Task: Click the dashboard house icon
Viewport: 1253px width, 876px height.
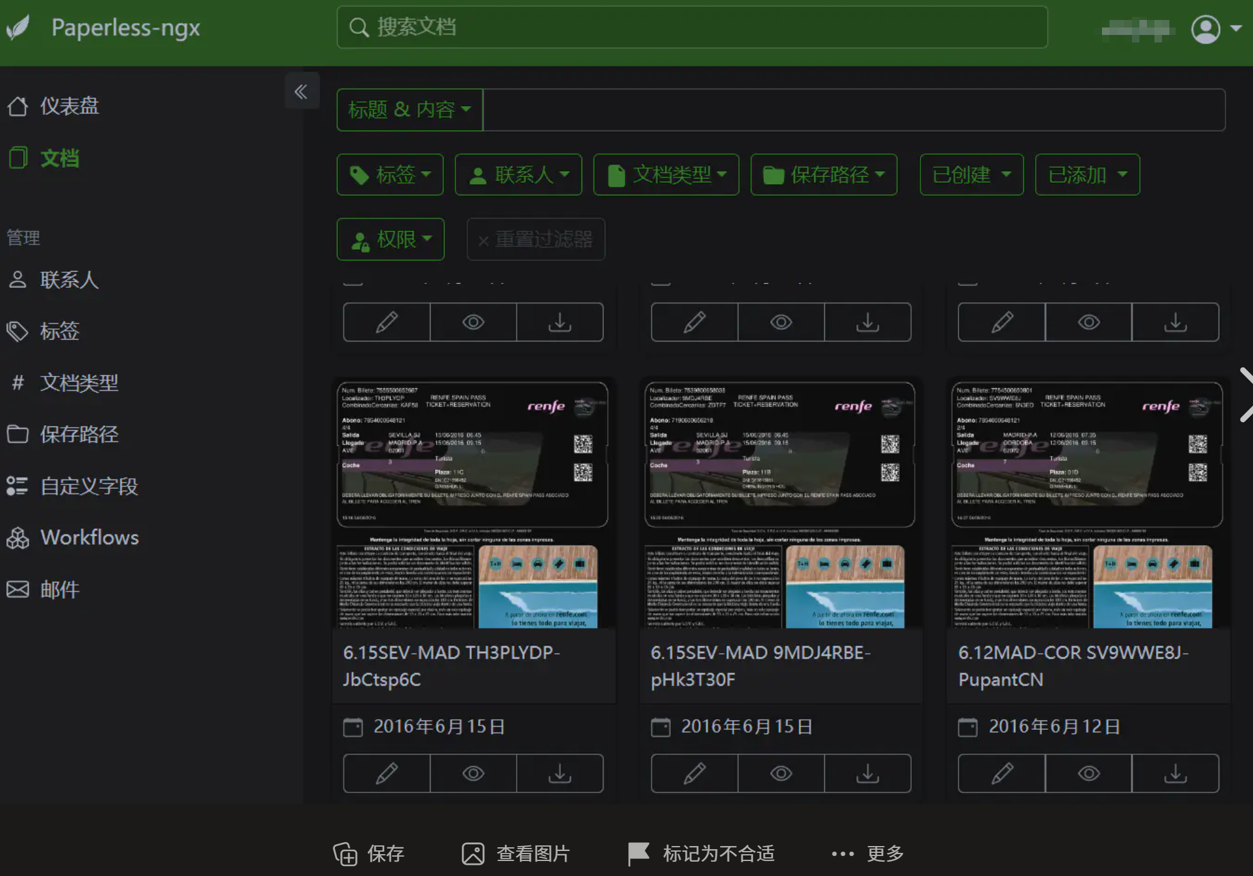Action: tap(17, 106)
